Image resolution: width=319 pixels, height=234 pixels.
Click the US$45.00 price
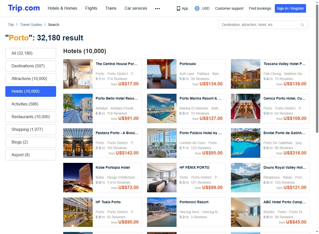click(x=296, y=222)
